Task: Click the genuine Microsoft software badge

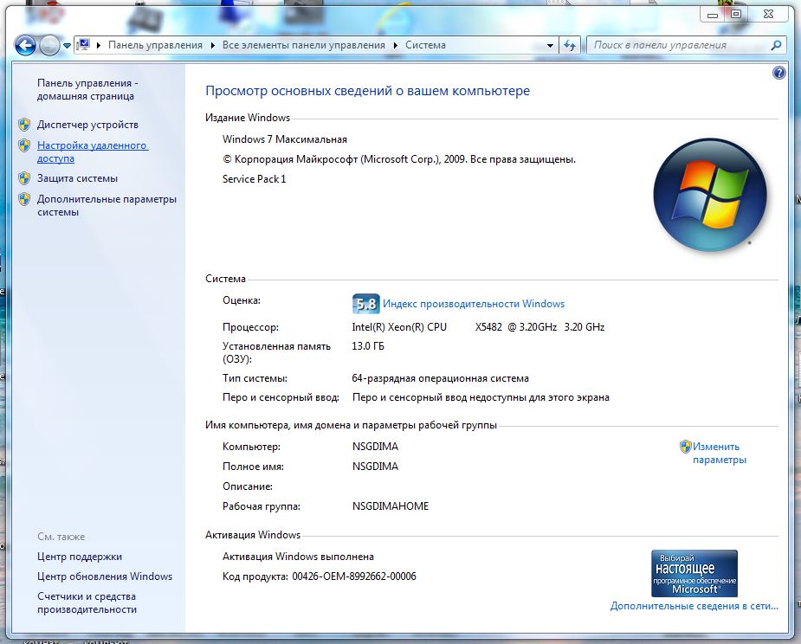Action: click(694, 573)
